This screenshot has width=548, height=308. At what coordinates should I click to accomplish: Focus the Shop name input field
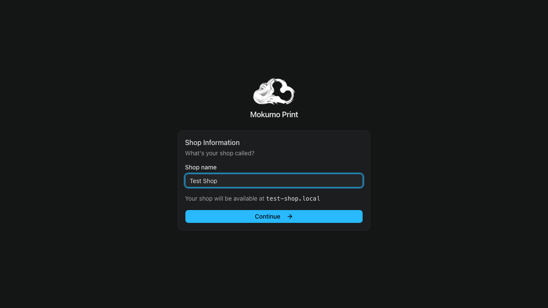click(x=274, y=181)
